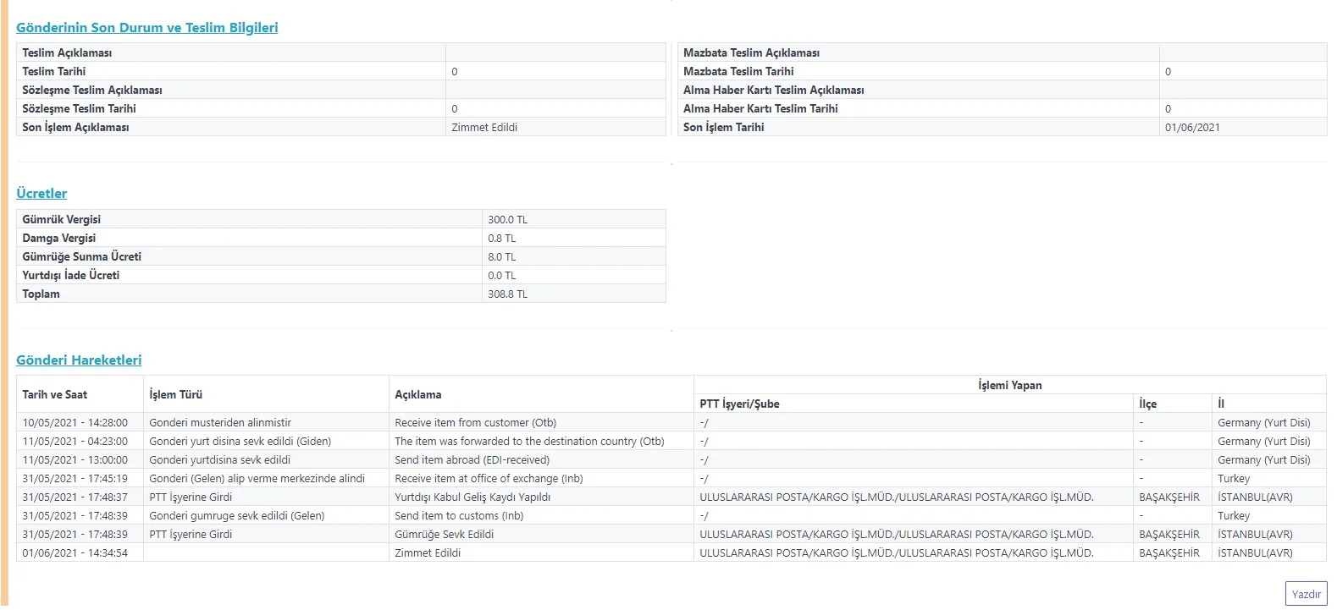Image resolution: width=1337 pixels, height=610 pixels.
Task: Click the İlçe column header
Action: click(1147, 404)
